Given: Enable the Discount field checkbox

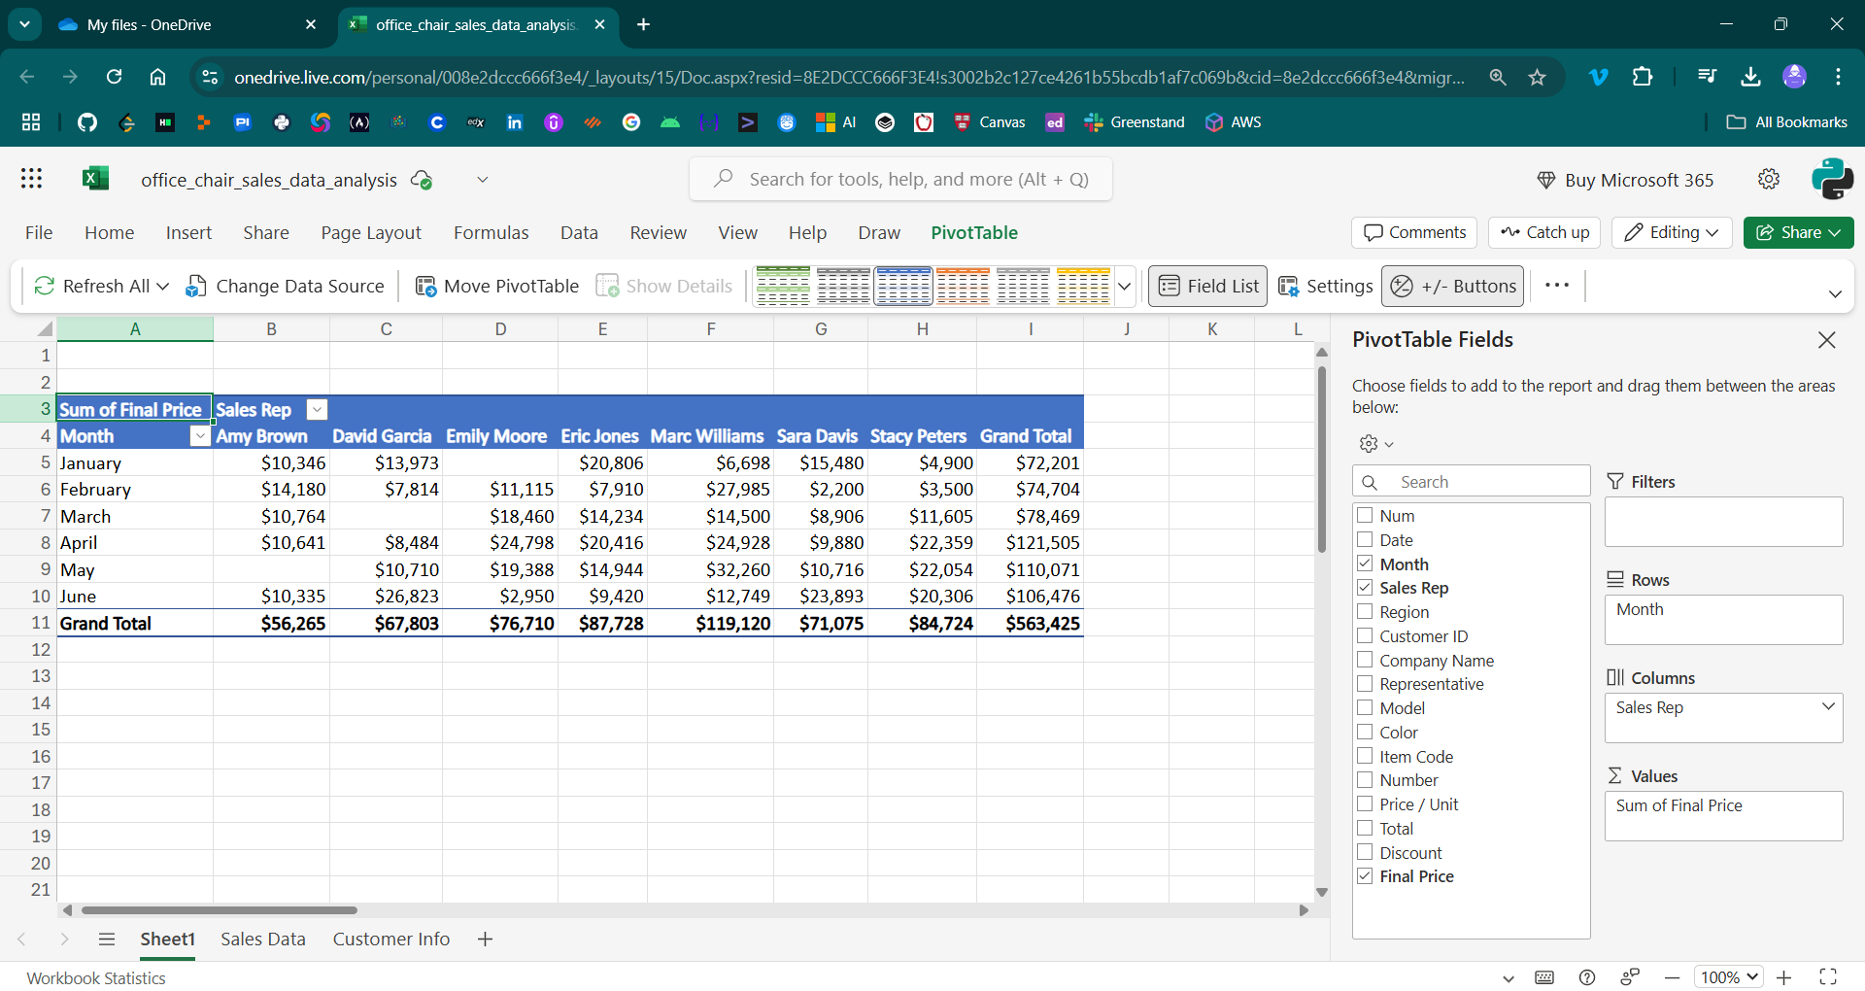Looking at the screenshot, I should [1365, 853].
